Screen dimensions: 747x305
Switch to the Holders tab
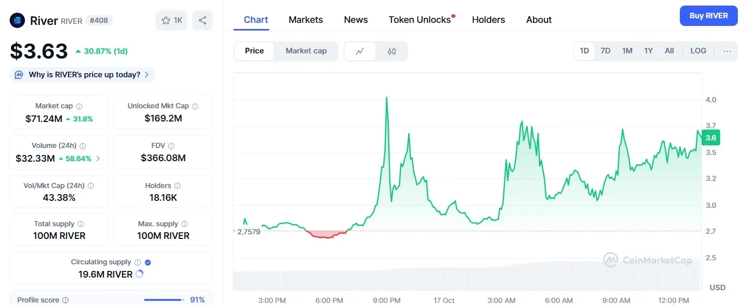point(489,20)
